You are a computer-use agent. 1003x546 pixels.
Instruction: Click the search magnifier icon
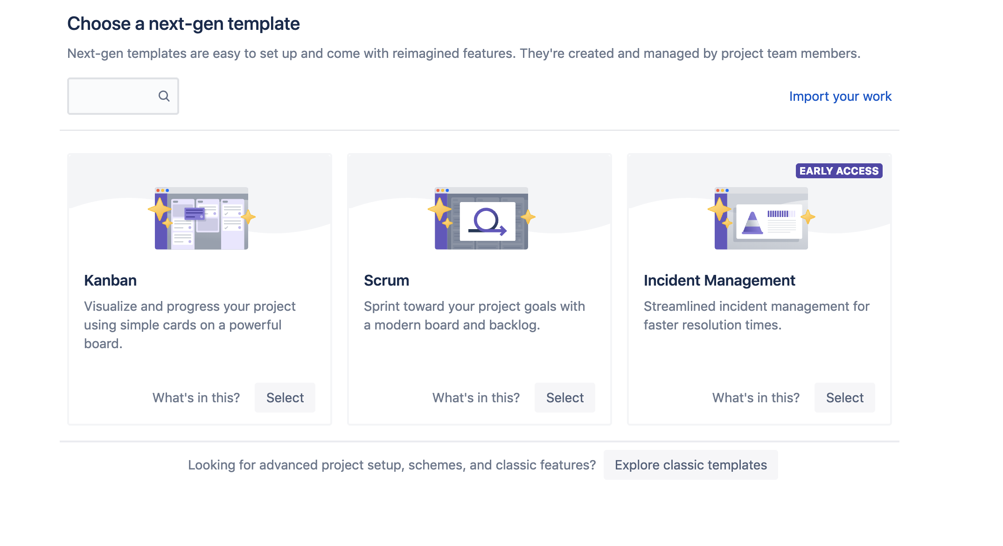coord(164,96)
